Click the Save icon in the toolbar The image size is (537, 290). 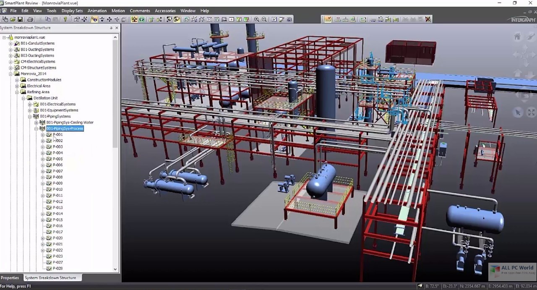click(20, 19)
